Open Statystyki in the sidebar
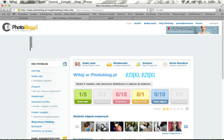This screenshot has width=224, height=140. pos(36,126)
